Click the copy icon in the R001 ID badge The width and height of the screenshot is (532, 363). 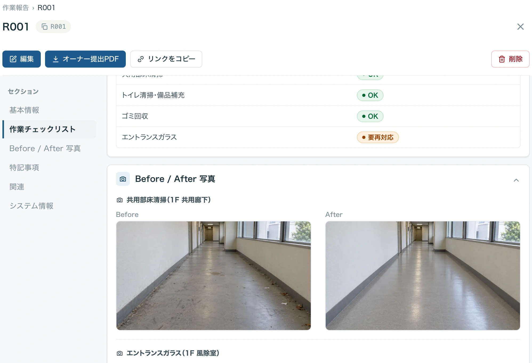click(x=45, y=27)
